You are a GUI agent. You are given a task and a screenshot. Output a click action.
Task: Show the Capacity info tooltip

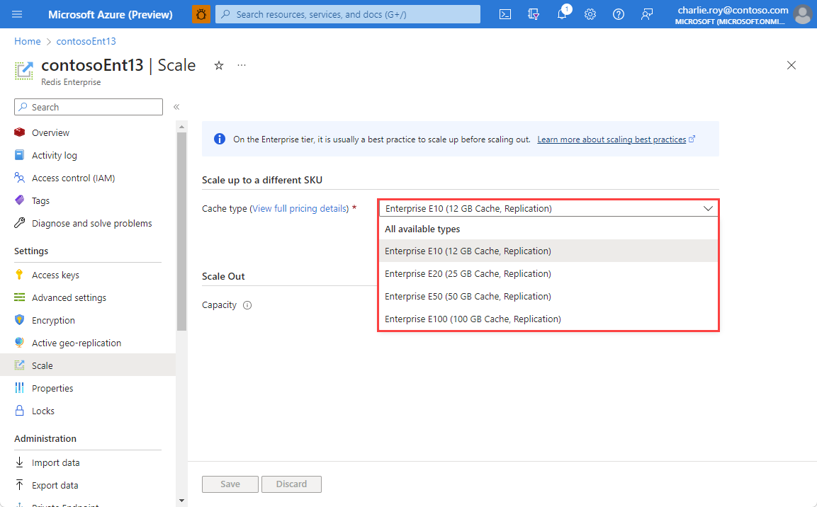(x=246, y=305)
